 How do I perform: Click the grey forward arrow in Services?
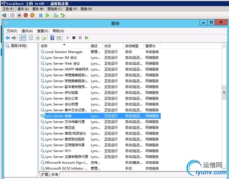(x=14, y=38)
